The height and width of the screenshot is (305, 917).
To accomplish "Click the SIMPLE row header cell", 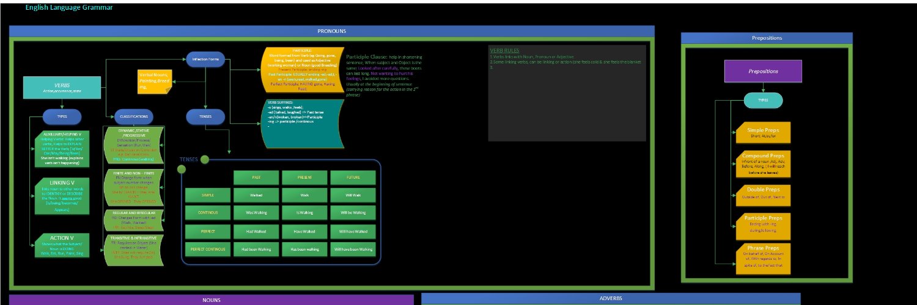I will coord(208,195).
